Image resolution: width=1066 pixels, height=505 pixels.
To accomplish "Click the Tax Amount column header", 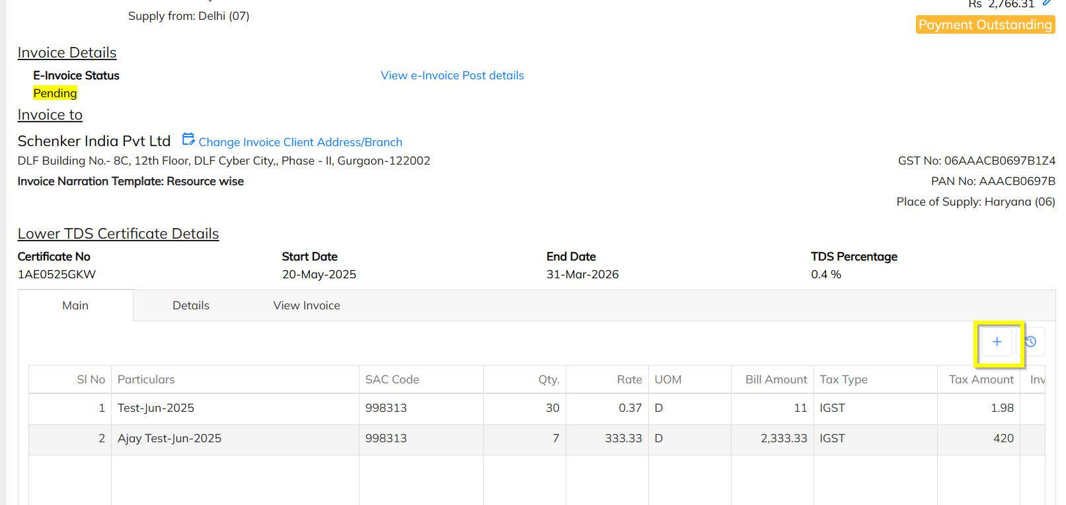I will [x=981, y=379].
